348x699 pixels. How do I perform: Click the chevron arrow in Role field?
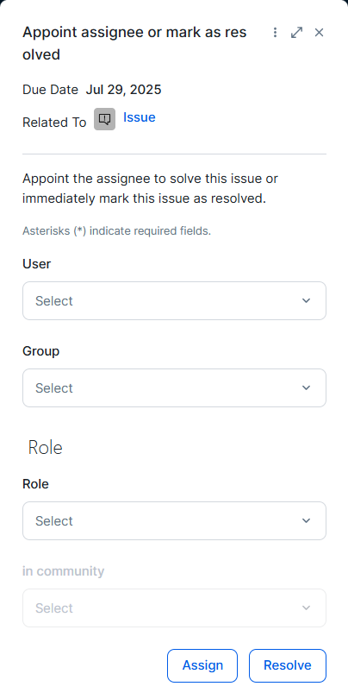[x=306, y=520]
